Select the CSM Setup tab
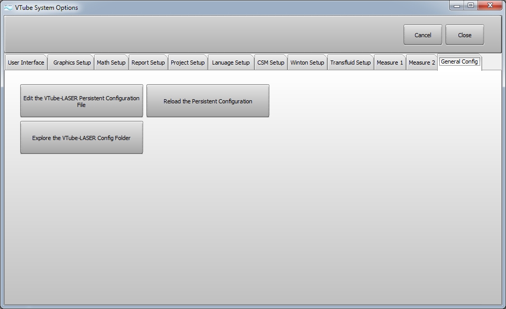Screen dimensions: 506x309 pyautogui.click(x=271, y=63)
